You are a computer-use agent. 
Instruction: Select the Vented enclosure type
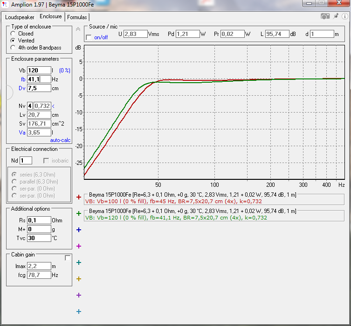(x=13, y=41)
